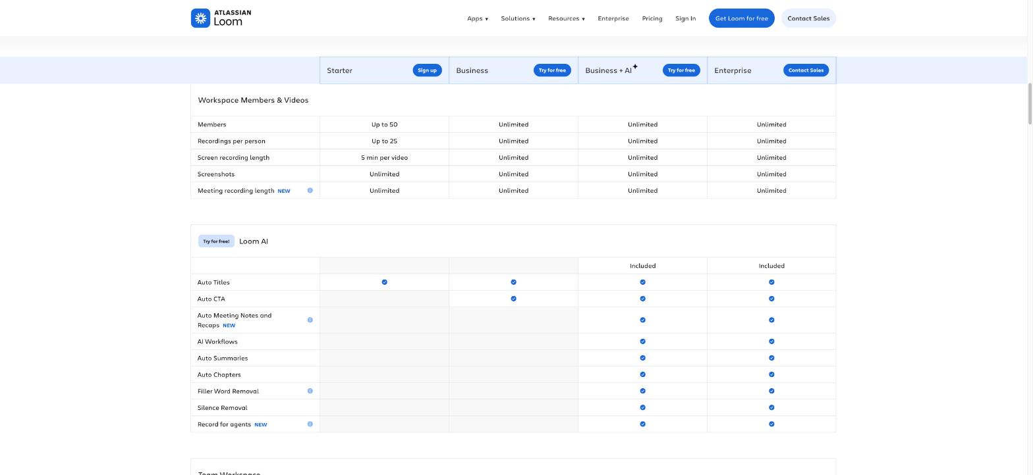The image size is (1033, 475).
Task: Click Try for free on Business + AI plan
Action: [681, 70]
